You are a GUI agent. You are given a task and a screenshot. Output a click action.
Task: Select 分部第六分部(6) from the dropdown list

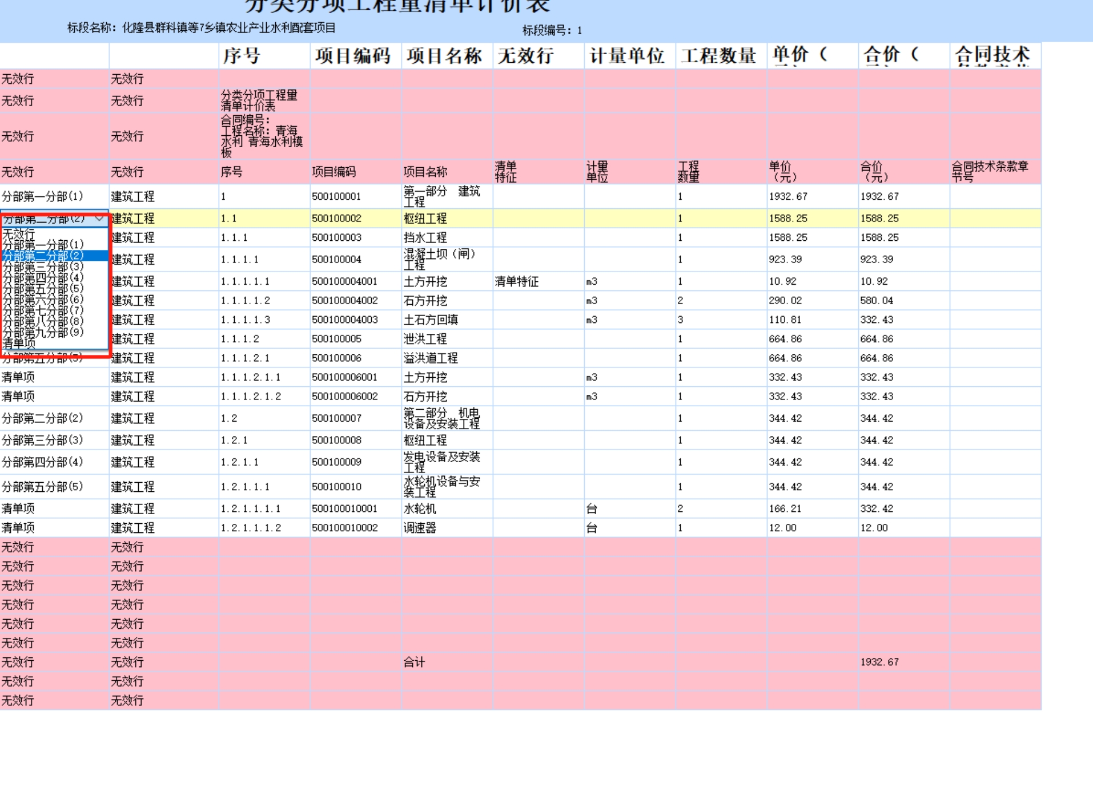point(43,300)
